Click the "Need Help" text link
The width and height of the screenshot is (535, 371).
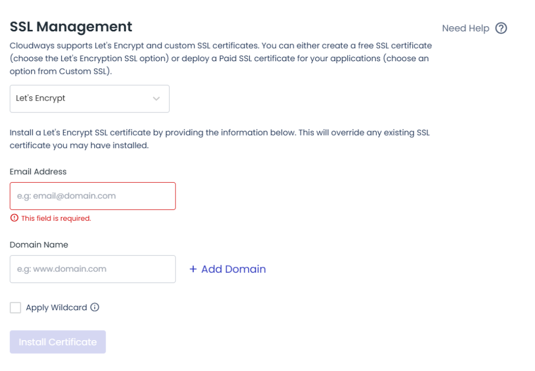click(x=465, y=28)
